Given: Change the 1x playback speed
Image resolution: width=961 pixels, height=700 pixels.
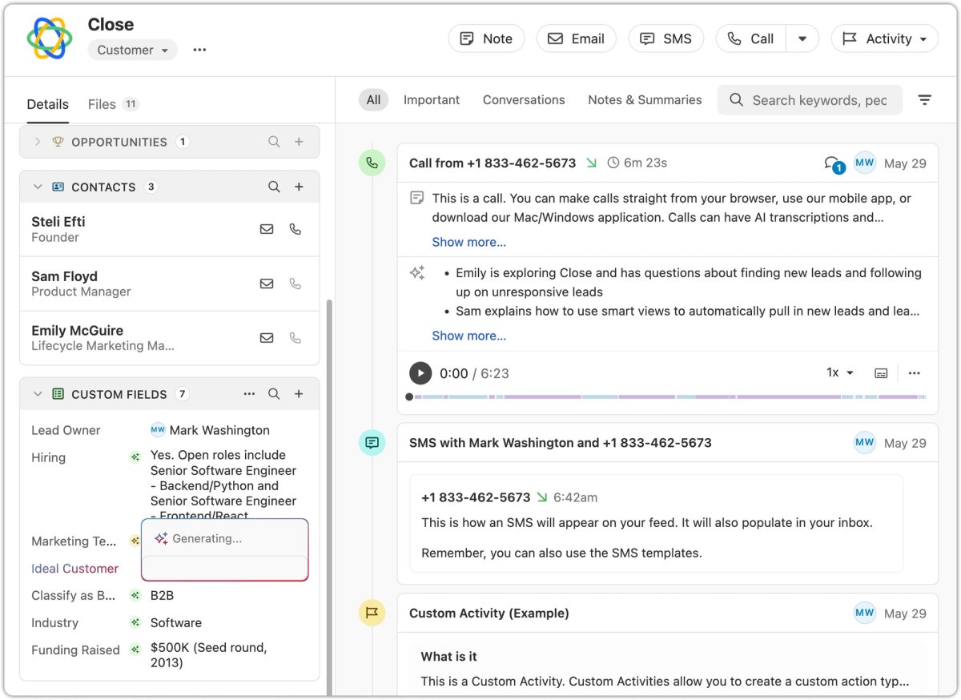Looking at the screenshot, I should [840, 372].
